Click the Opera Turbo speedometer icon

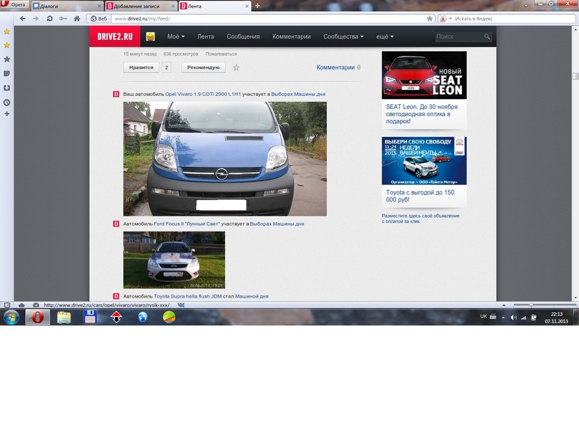[x=36, y=305]
